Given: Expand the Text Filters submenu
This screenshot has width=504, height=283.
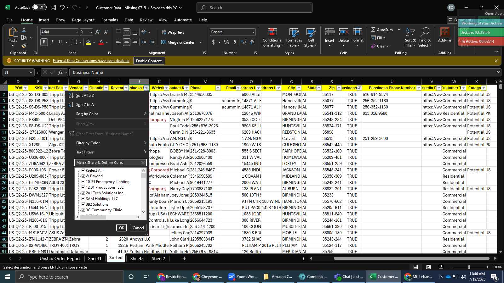Looking at the screenshot, I should click(x=111, y=152).
